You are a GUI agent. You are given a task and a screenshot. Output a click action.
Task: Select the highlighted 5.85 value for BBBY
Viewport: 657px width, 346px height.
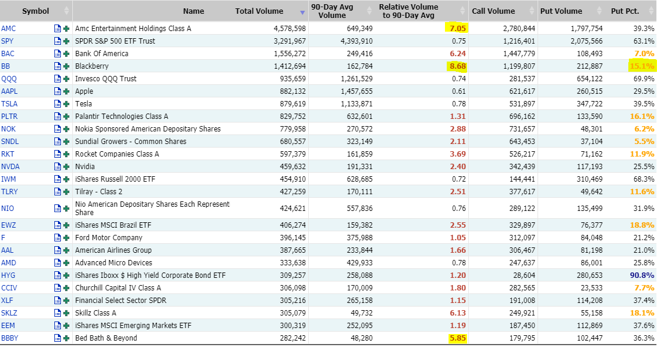click(x=458, y=338)
